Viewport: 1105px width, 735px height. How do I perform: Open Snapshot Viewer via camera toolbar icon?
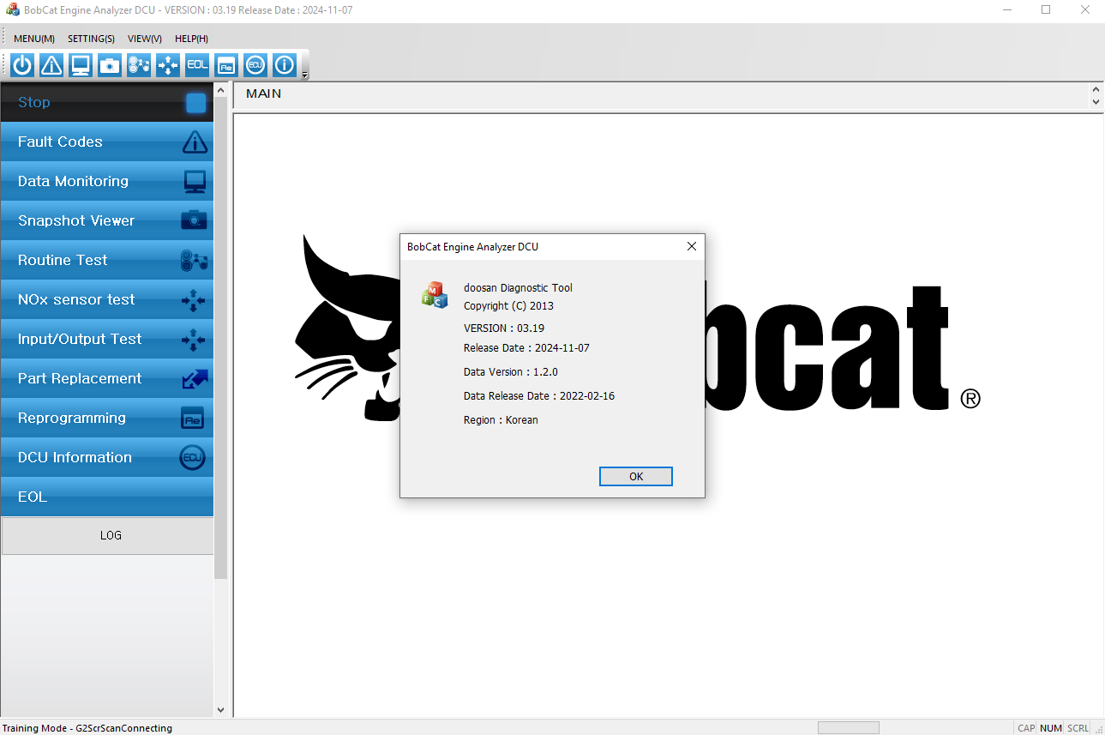point(110,65)
